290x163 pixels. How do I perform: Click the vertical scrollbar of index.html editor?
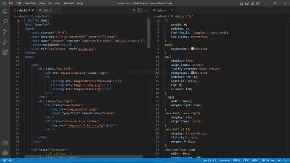coord(148,33)
